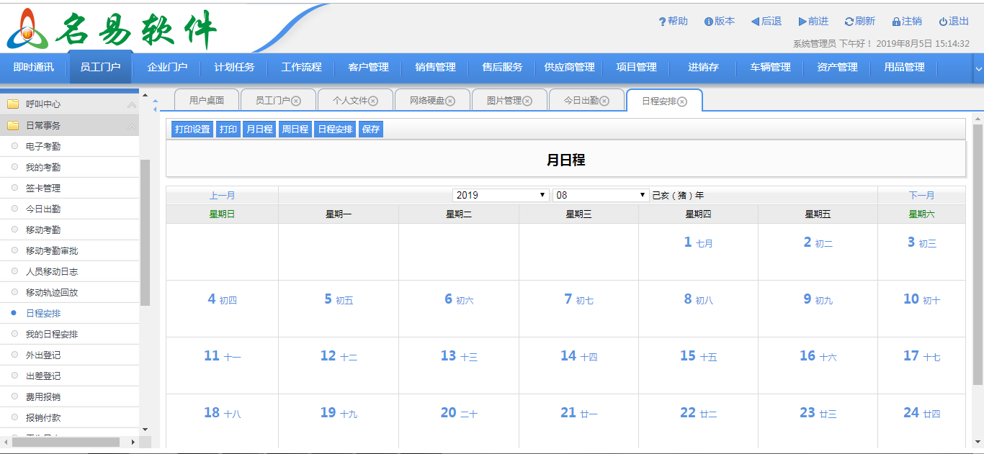The image size is (984, 454).
Task: Click the Logout lock icon
Action: tap(896, 22)
